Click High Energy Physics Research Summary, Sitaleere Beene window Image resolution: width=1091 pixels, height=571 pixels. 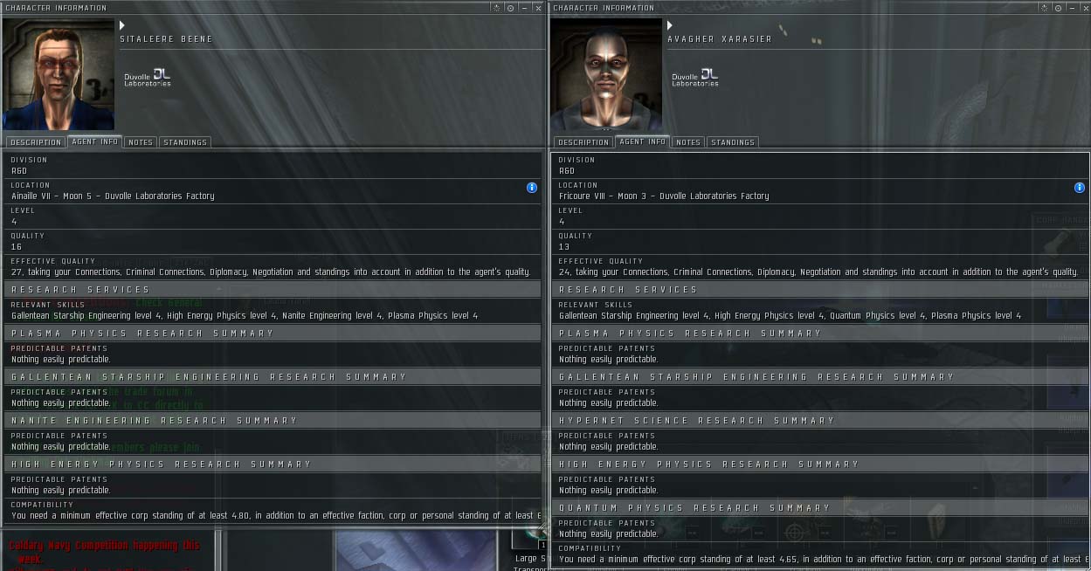coord(273,464)
